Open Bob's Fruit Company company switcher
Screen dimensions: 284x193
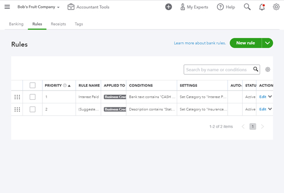38,7
